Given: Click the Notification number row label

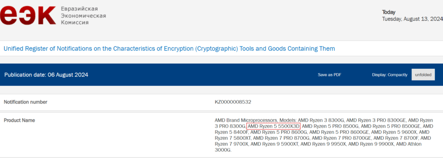Looking at the screenshot, I should point(26,102).
